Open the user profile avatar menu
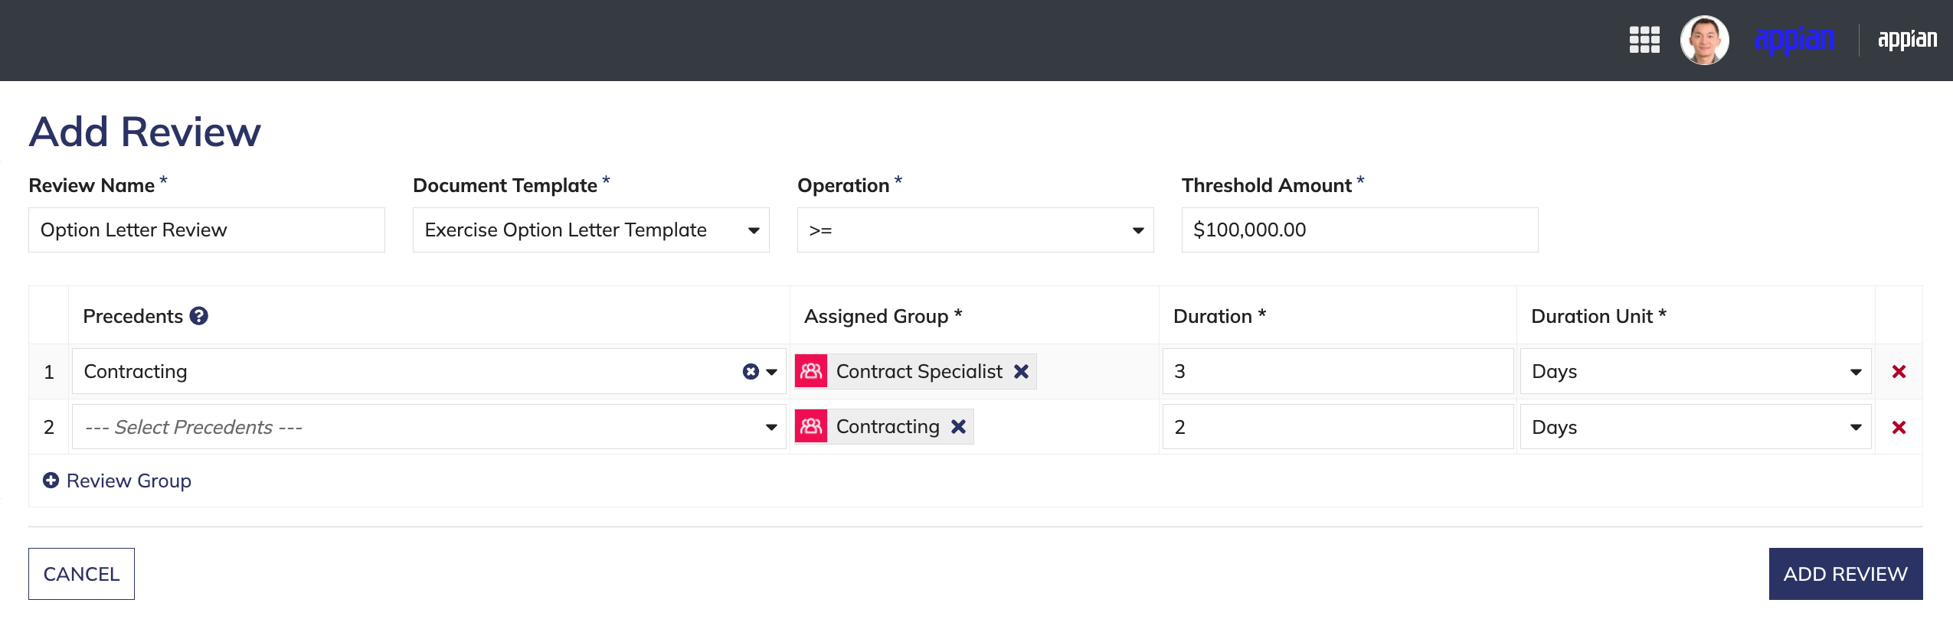Image resolution: width=1953 pixels, height=629 pixels. tap(1704, 40)
